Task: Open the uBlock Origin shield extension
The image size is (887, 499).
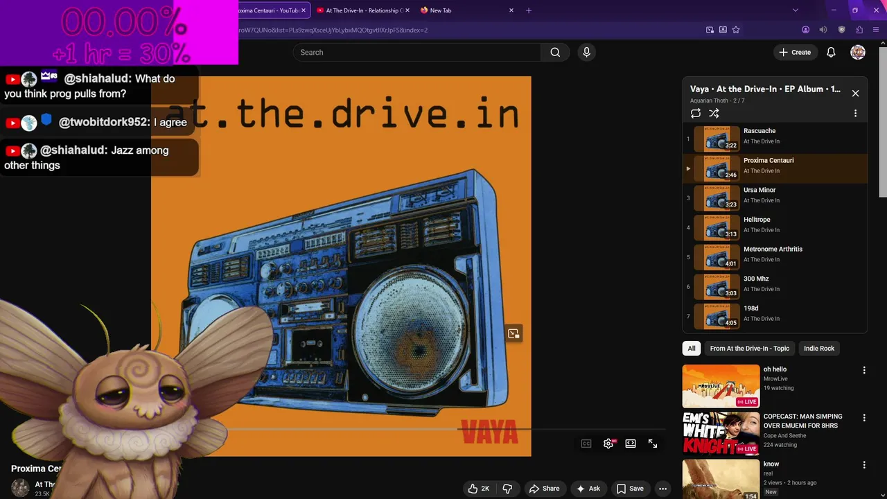Action: [842, 30]
